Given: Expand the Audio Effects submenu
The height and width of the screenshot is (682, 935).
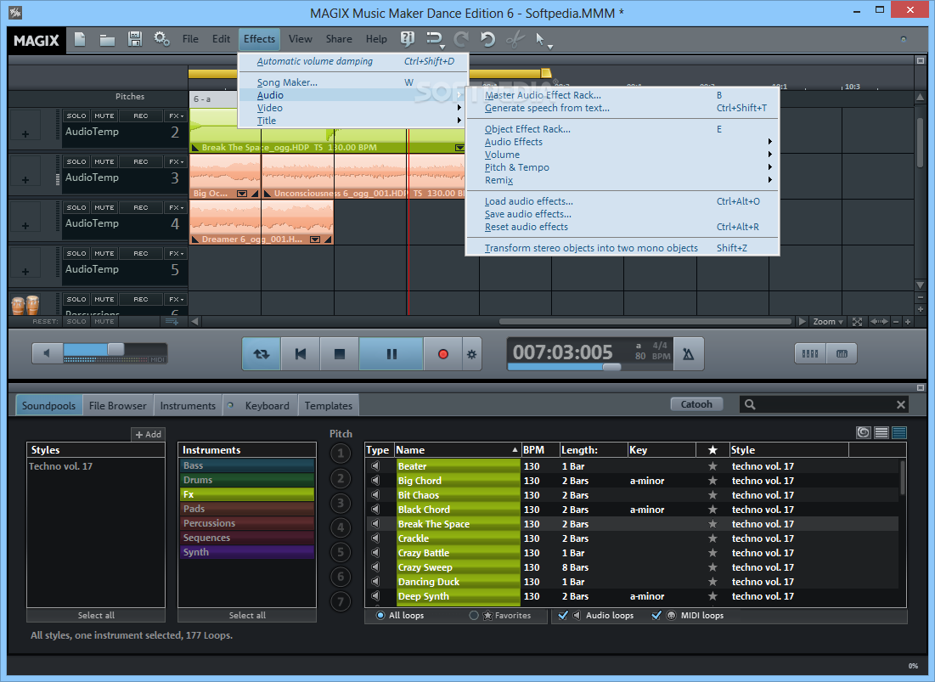Looking at the screenshot, I should point(622,142).
